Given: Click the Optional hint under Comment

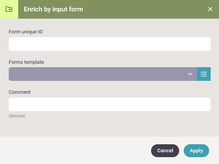Looking at the screenshot, I should [x=17, y=116].
